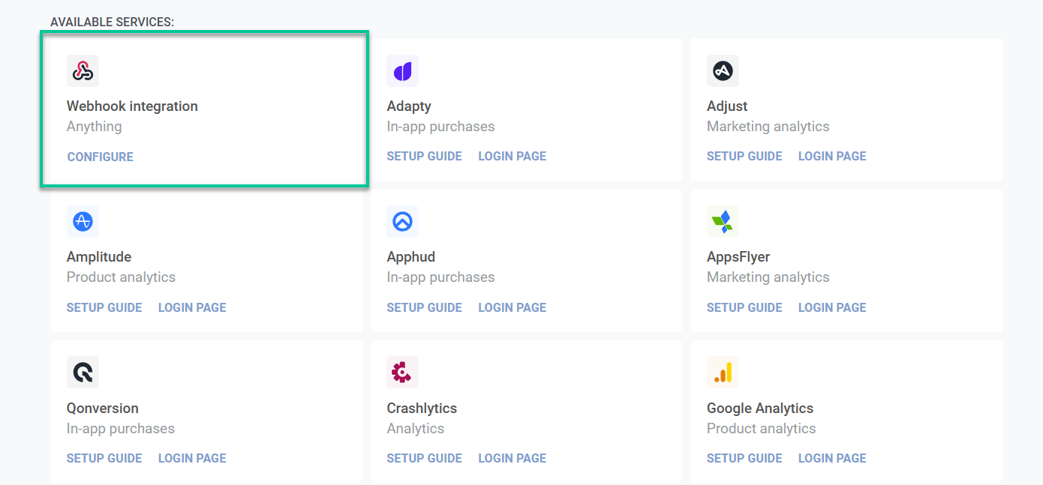Click the Google Analytics logo icon
The image size is (1043, 485).
[x=723, y=373]
